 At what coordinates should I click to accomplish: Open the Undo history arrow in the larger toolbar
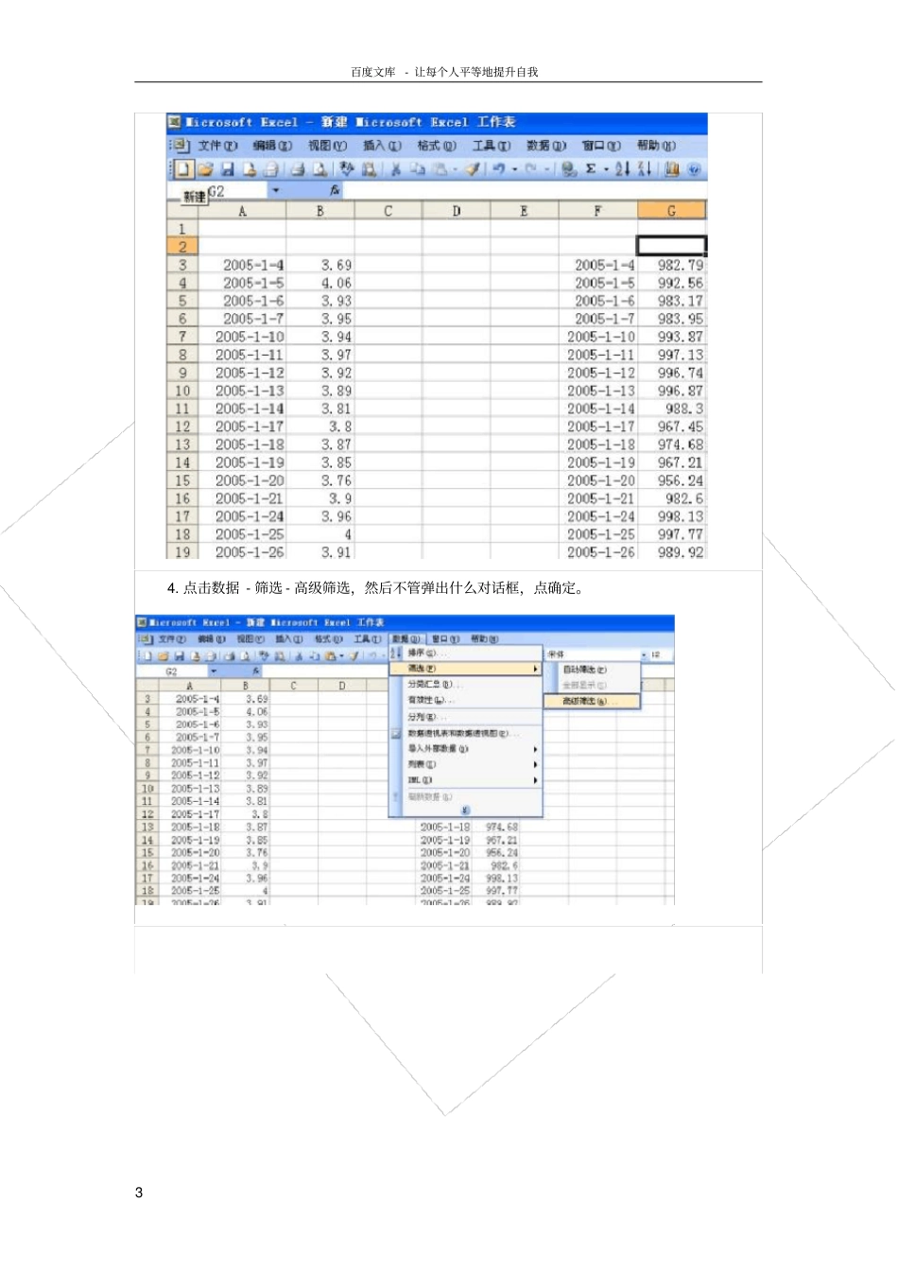pyautogui.click(x=513, y=169)
